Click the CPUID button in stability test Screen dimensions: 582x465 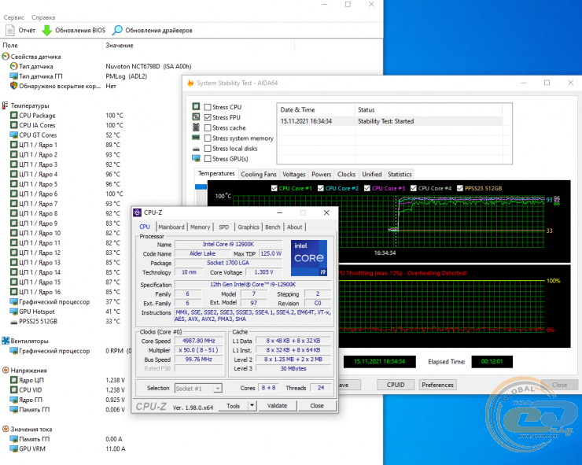pos(396,385)
